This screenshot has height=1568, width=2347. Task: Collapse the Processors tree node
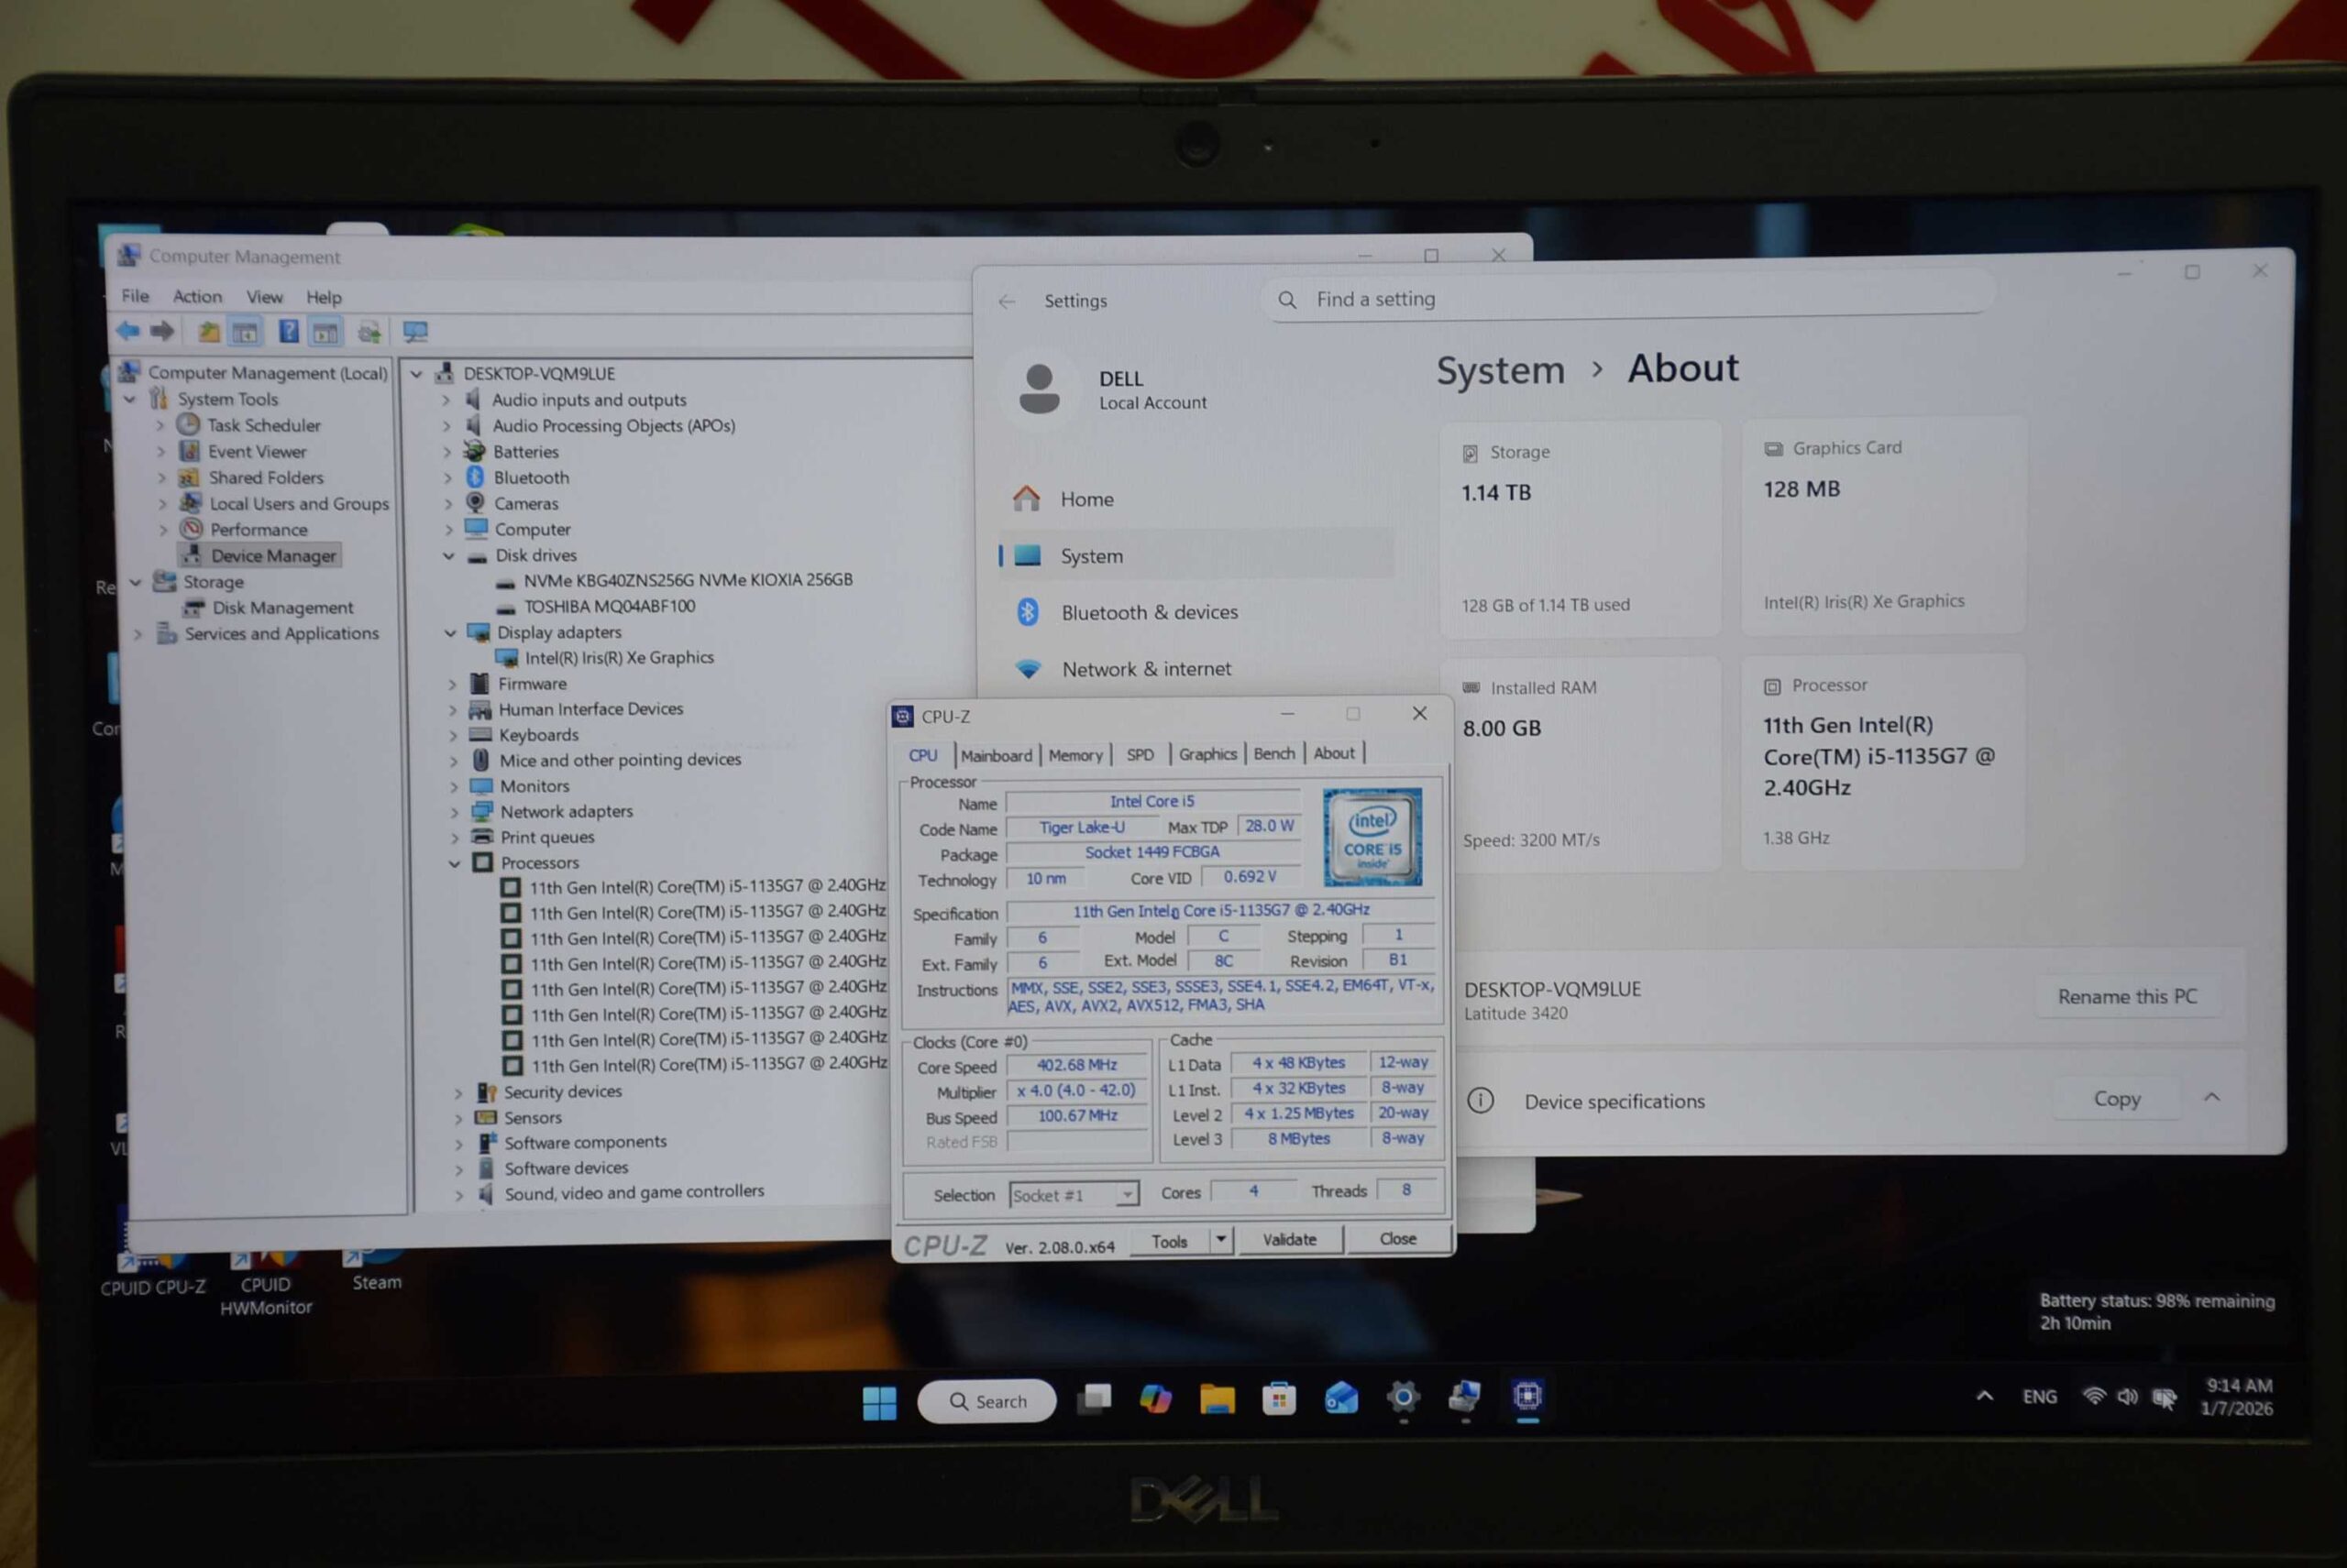456,863
